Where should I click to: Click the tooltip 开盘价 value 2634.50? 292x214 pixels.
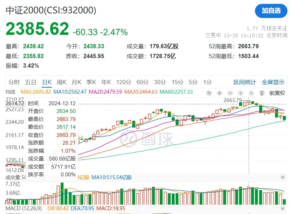pos(66,111)
